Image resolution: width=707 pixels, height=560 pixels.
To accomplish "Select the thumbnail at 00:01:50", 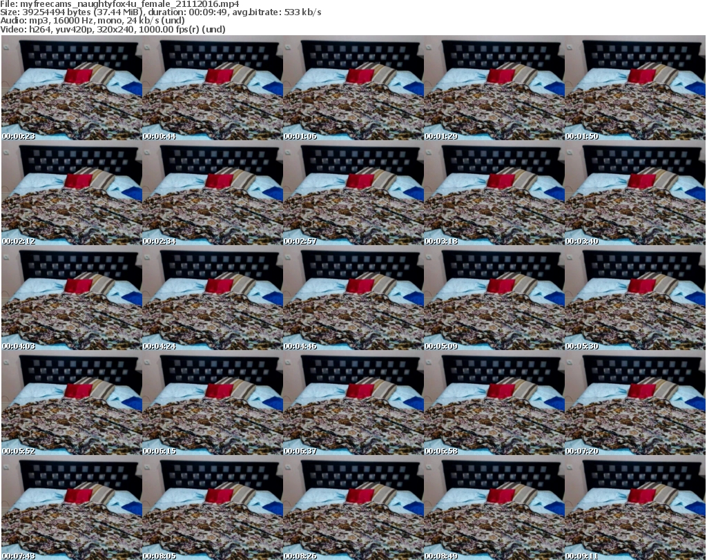I will pos(635,88).
